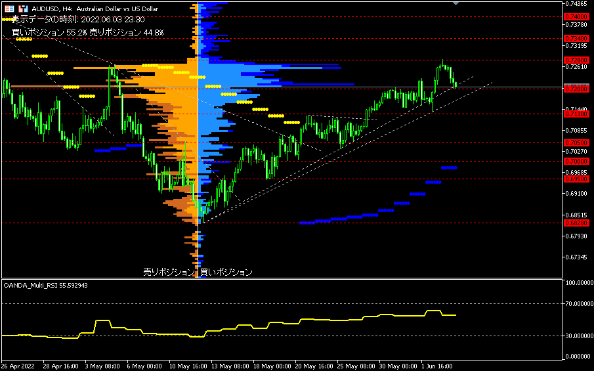Screen dimensions: 594x371
Task: Click the 0.70270 value on price scale
Action: point(576,152)
